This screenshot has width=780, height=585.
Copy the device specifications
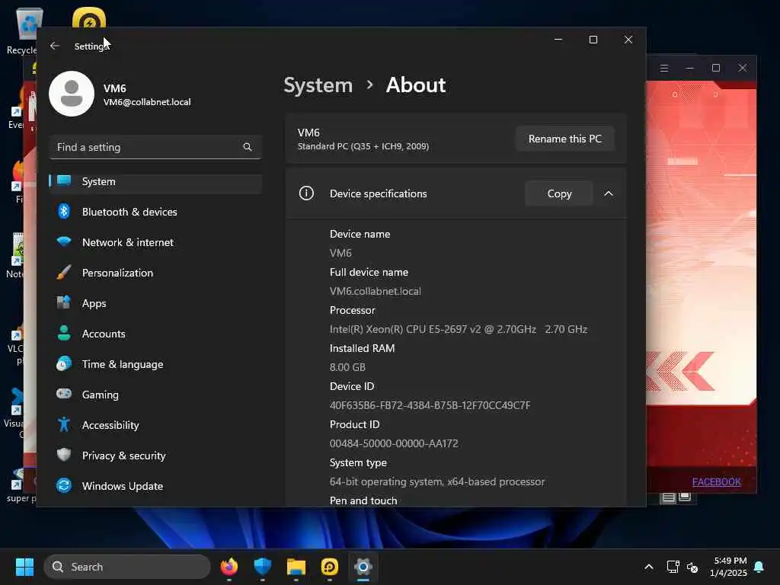559,193
